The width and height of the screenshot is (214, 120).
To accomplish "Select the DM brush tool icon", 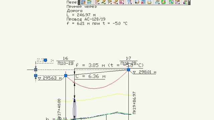I will [157, 2].
